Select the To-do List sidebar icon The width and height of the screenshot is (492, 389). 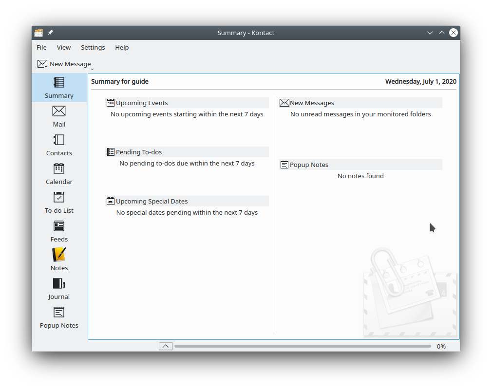[x=59, y=203]
